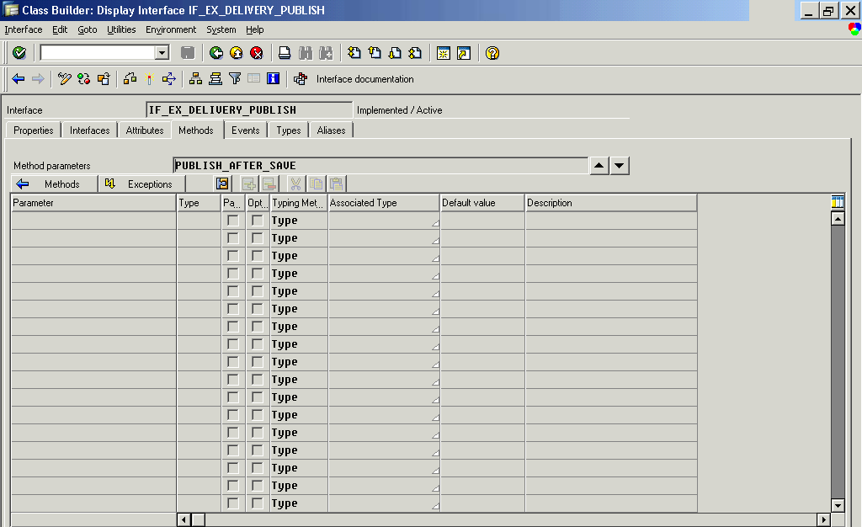862x527 pixels.
Task: Open Help via yellow question mark icon
Action: [x=492, y=53]
